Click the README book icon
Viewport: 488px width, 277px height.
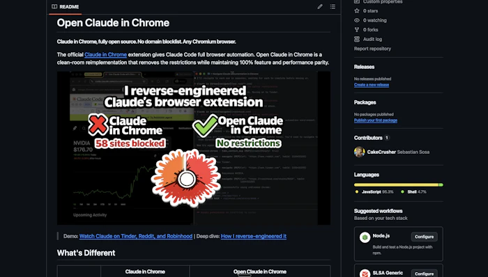coord(54,6)
